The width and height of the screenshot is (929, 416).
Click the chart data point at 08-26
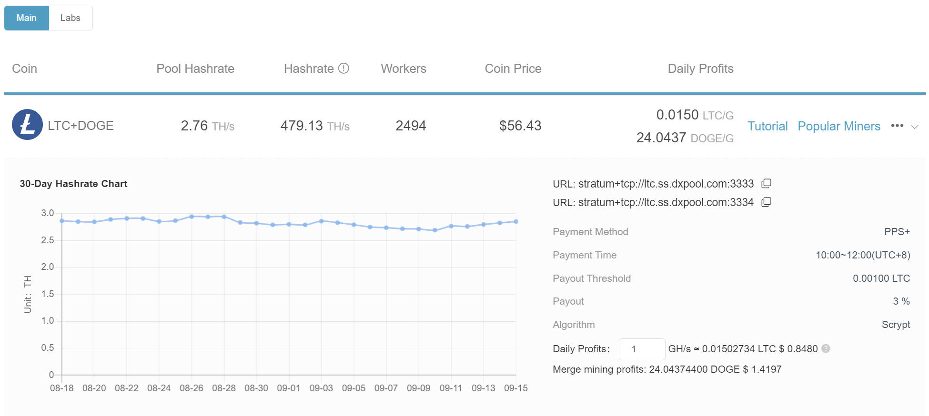pyautogui.click(x=192, y=217)
